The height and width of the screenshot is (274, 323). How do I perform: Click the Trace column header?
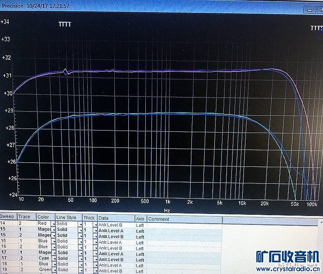pyautogui.click(x=27, y=217)
